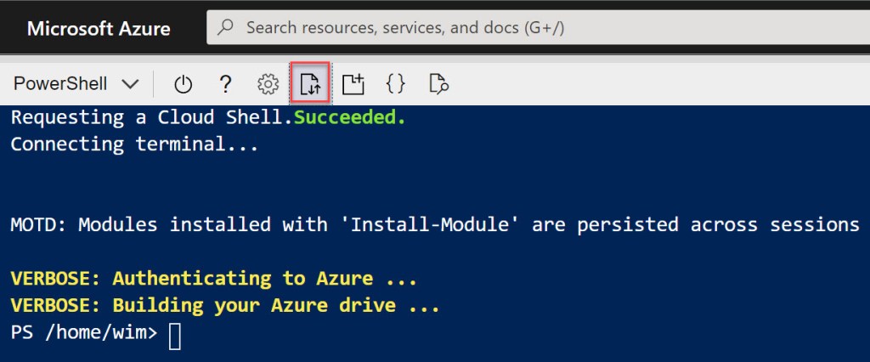Click the green 'Succeeded.' text
Screen dimensions: 870x362
tap(349, 117)
